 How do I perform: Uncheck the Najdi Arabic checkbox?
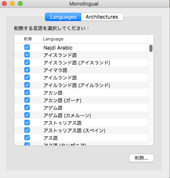(27, 47)
